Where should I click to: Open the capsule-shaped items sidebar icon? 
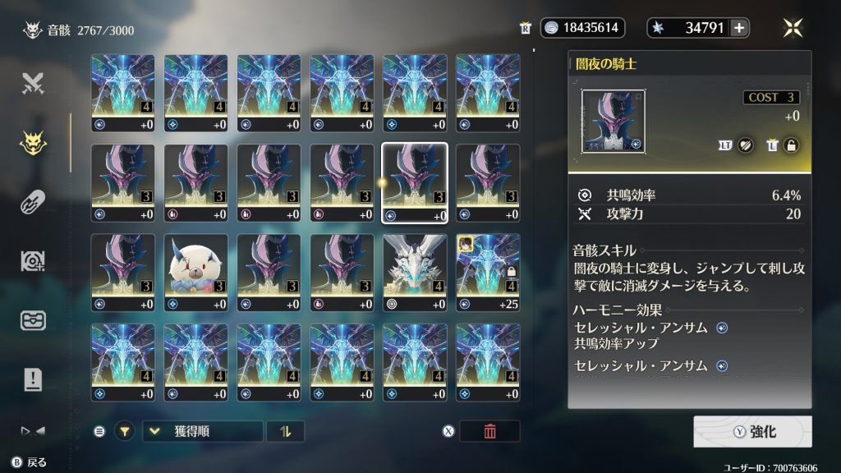[33, 202]
